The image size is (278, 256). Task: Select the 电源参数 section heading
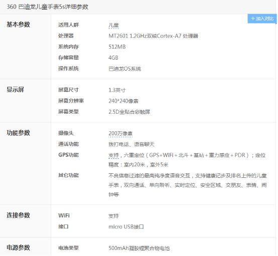click(x=18, y=247)
